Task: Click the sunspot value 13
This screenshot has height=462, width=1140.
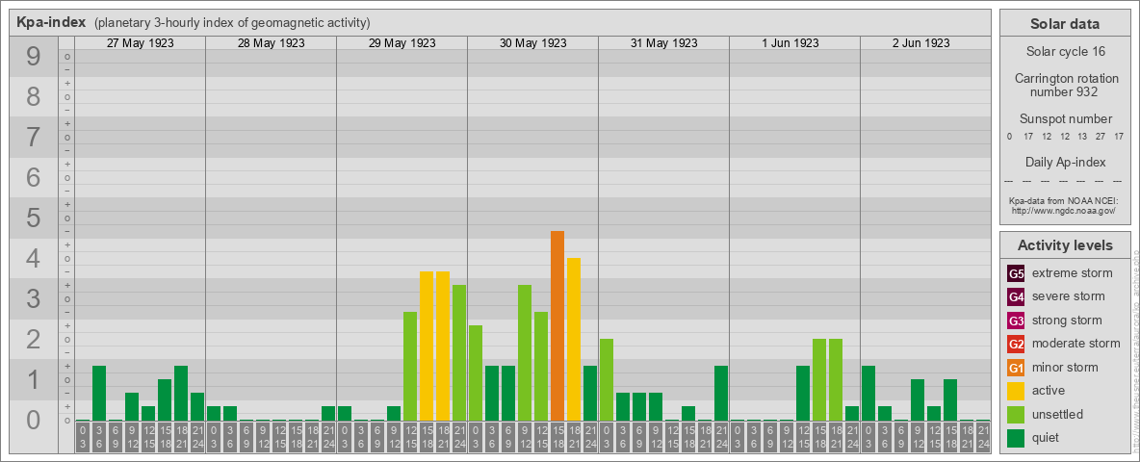Action: point(1082,137)
